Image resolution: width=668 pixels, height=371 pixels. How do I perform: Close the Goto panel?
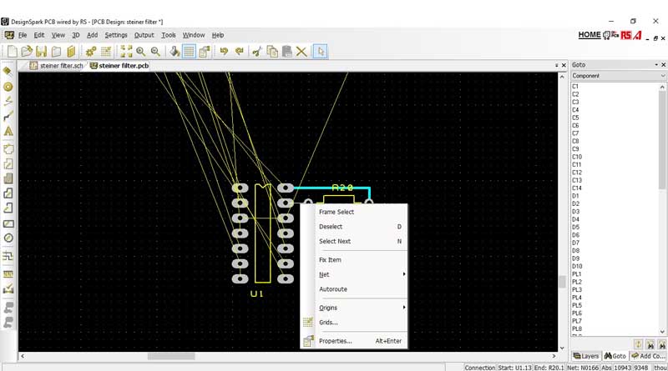[x=663, y=65]
